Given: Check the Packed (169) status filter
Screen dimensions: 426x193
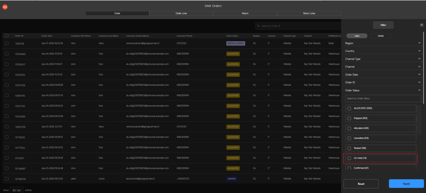Looking at the screenshot, I should point(349,148).
